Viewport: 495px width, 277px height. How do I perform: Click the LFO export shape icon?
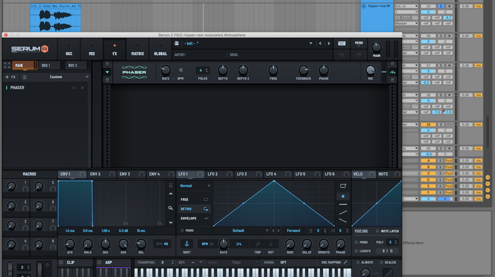click(x=343, y=186)
